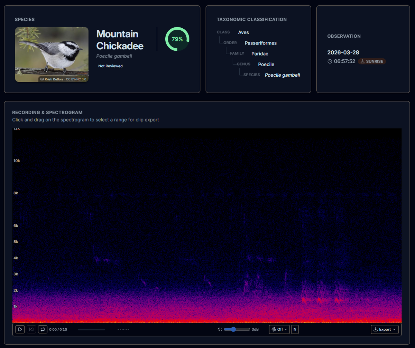Open the Off filter dropdown
The image size is (415, 348).
[279, 329]
